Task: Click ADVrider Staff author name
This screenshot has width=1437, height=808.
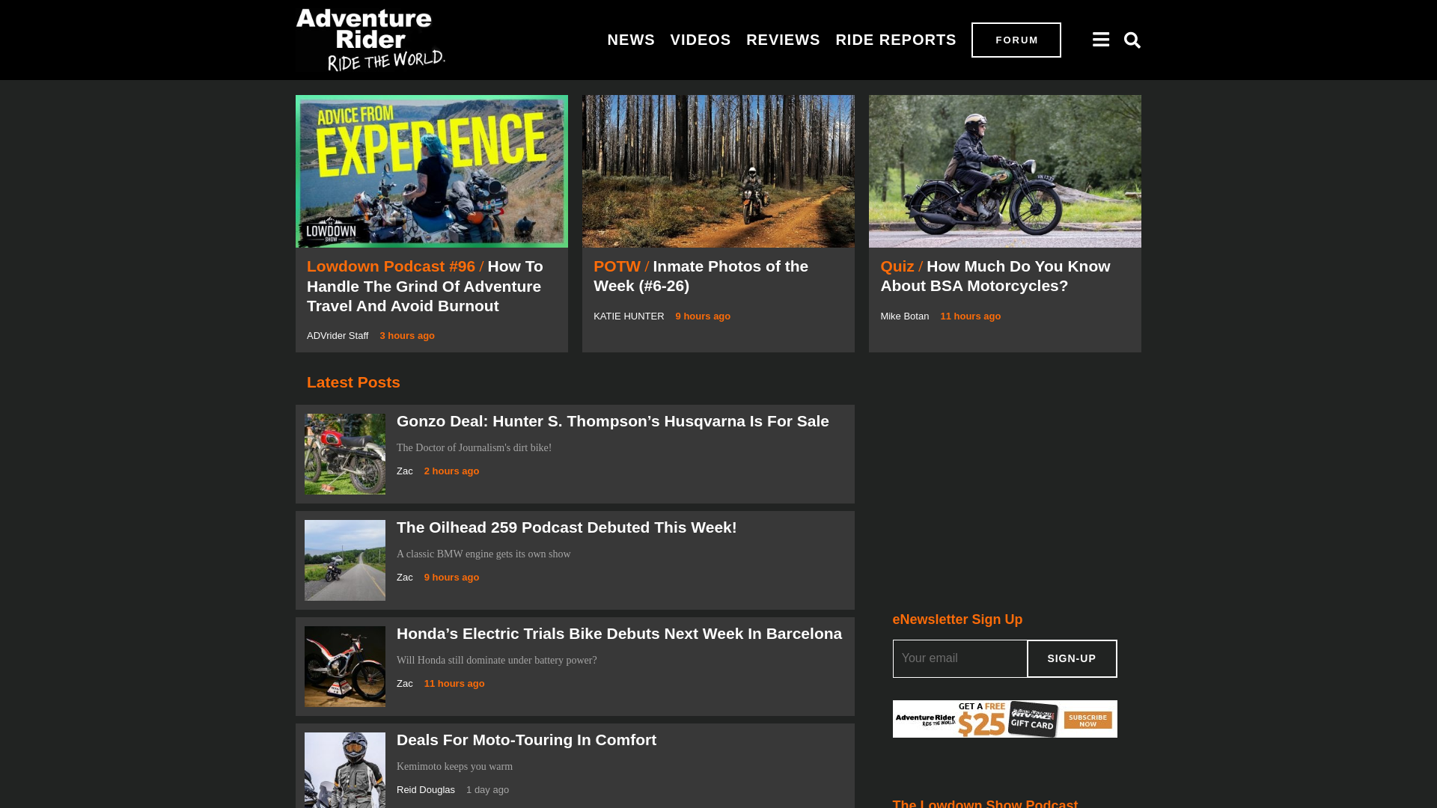Action: click(338, 336)
